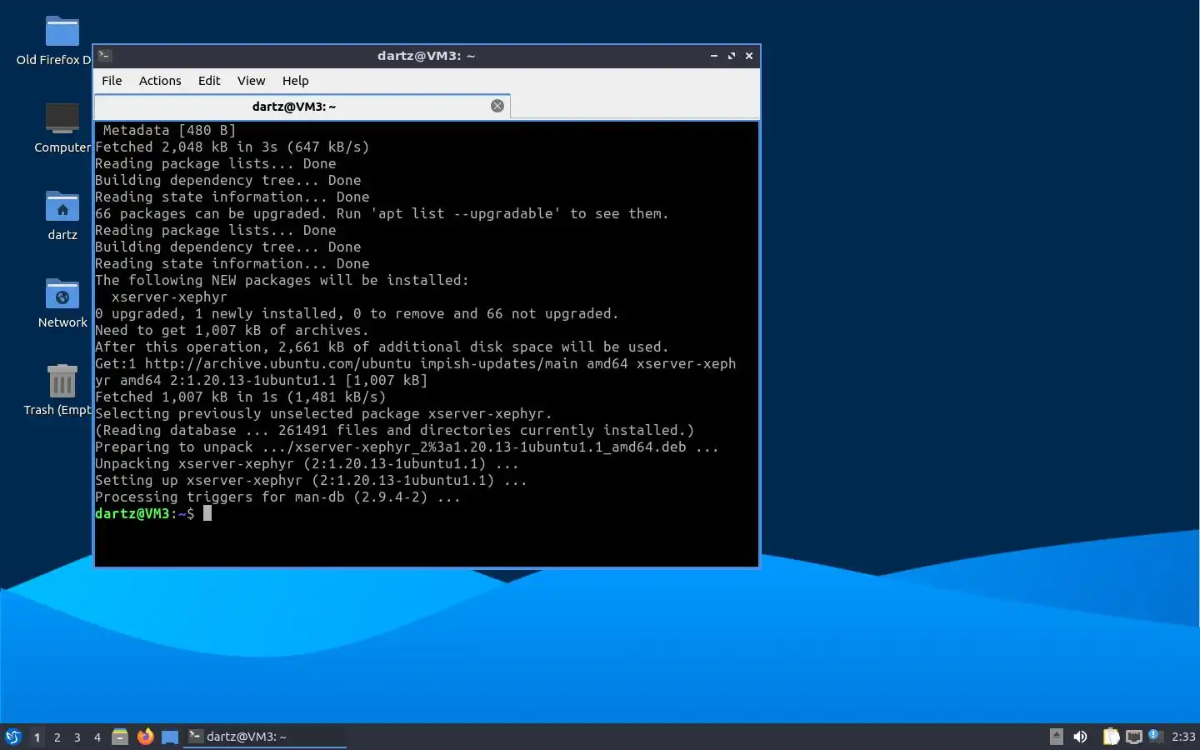Image resolution: width=1200 pixels, height=750 pixels.
Task: Open the removable media eject tray icon
Action: [x=1056, y=736]
